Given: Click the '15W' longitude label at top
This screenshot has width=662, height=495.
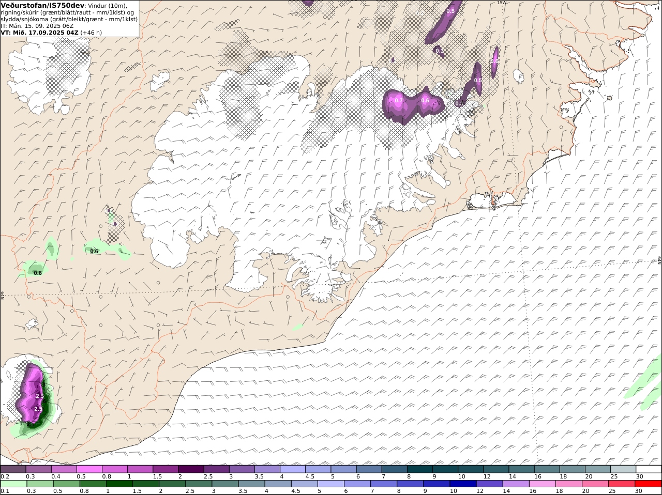Looking at the screenshot, I should [x=501, y=3].
